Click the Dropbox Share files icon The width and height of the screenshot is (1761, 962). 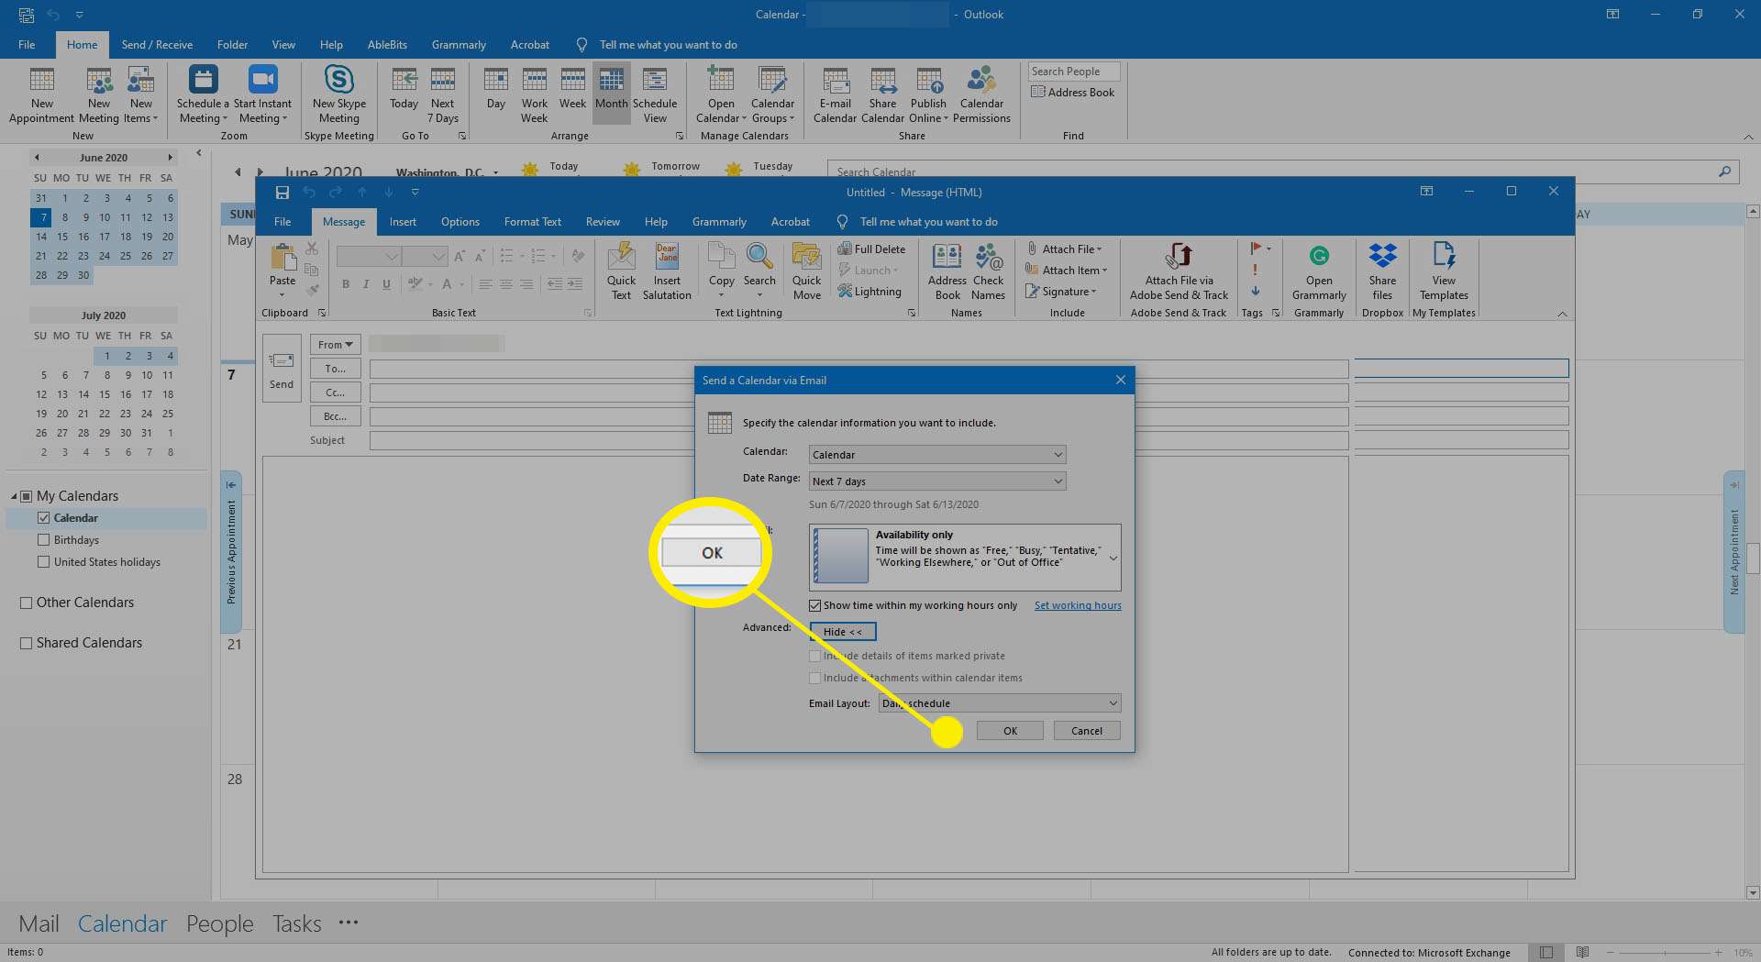tap(1382, 271)
